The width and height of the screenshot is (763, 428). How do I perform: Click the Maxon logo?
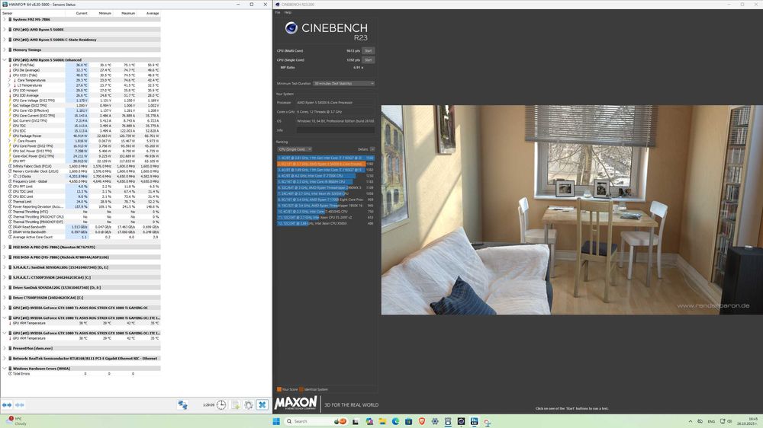pyautogui.click(x=296, y=403)
